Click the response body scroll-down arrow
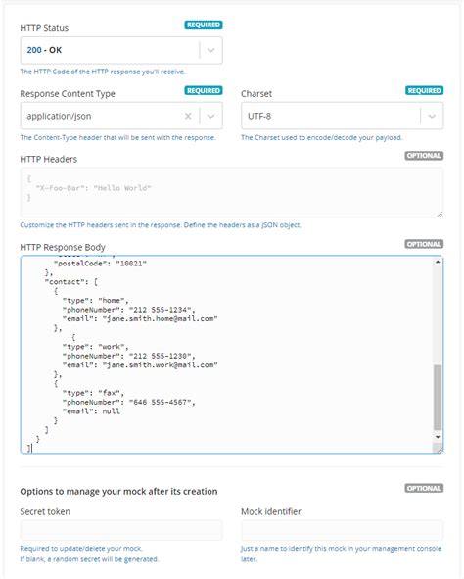 click(438, 437)
